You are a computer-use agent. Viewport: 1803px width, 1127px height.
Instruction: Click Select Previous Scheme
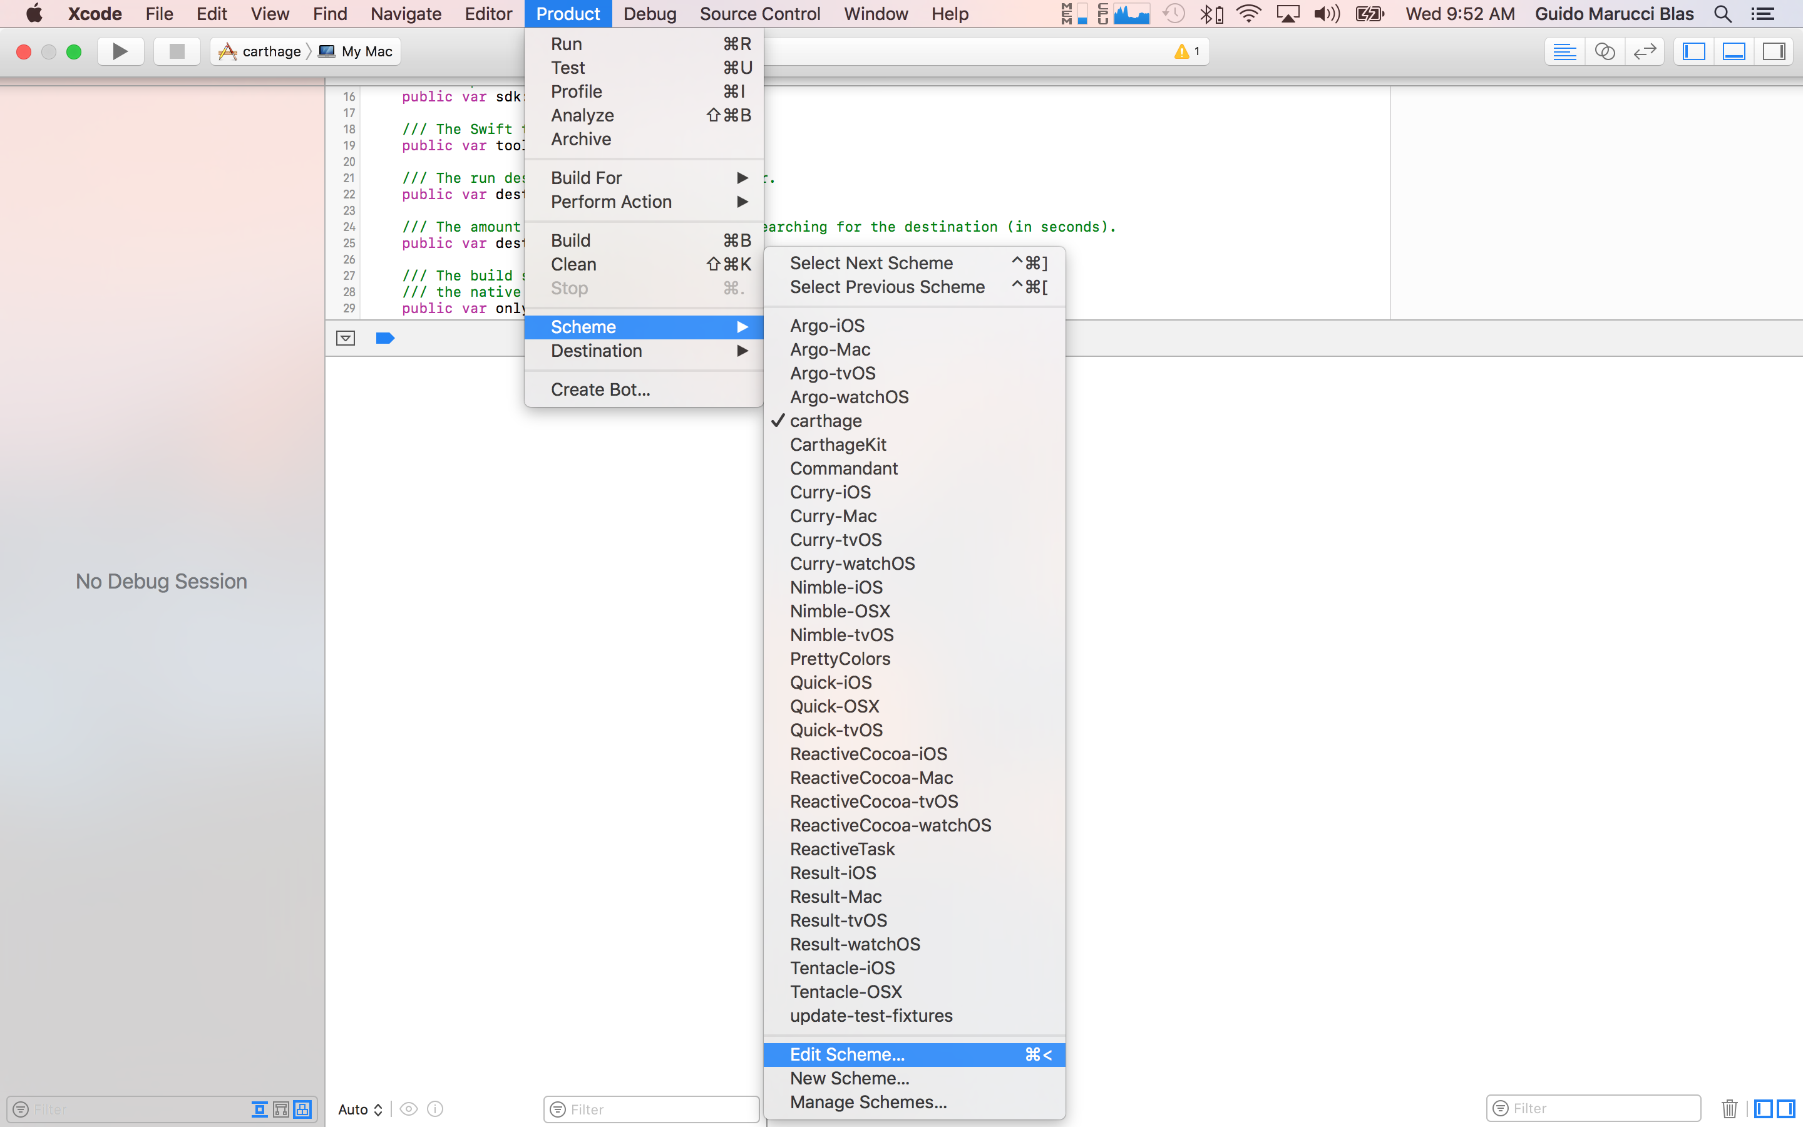click(914, 287)
